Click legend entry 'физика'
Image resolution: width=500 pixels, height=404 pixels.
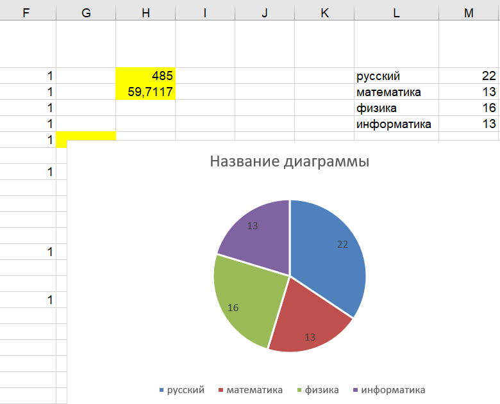tap(321, 389)
